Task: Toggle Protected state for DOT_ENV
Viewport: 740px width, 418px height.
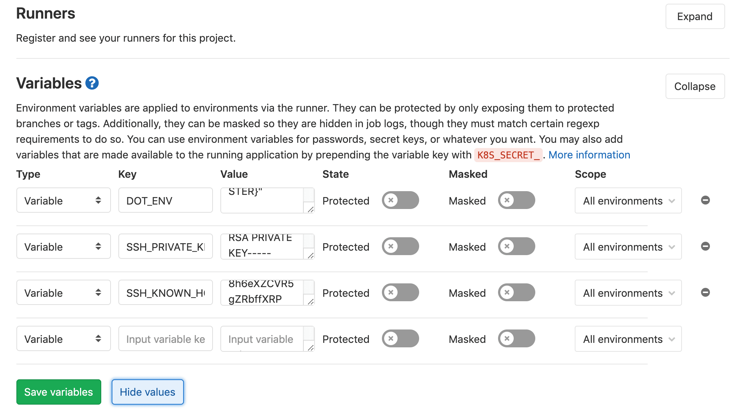Action: point(400,200)
